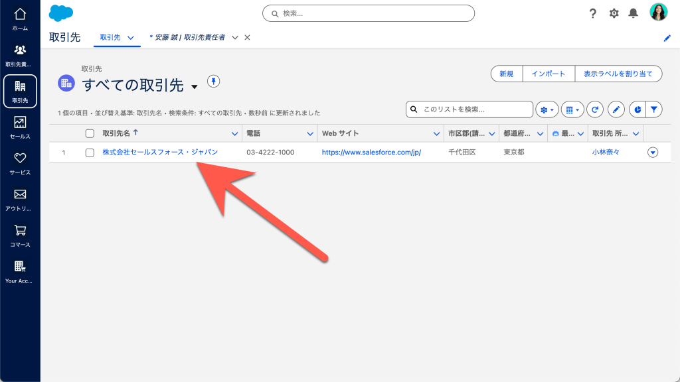Image resolution: width=680 pixels, height=382 pixels.
Task: Refresh the list with the refresh icon
Action: (595, 109)
